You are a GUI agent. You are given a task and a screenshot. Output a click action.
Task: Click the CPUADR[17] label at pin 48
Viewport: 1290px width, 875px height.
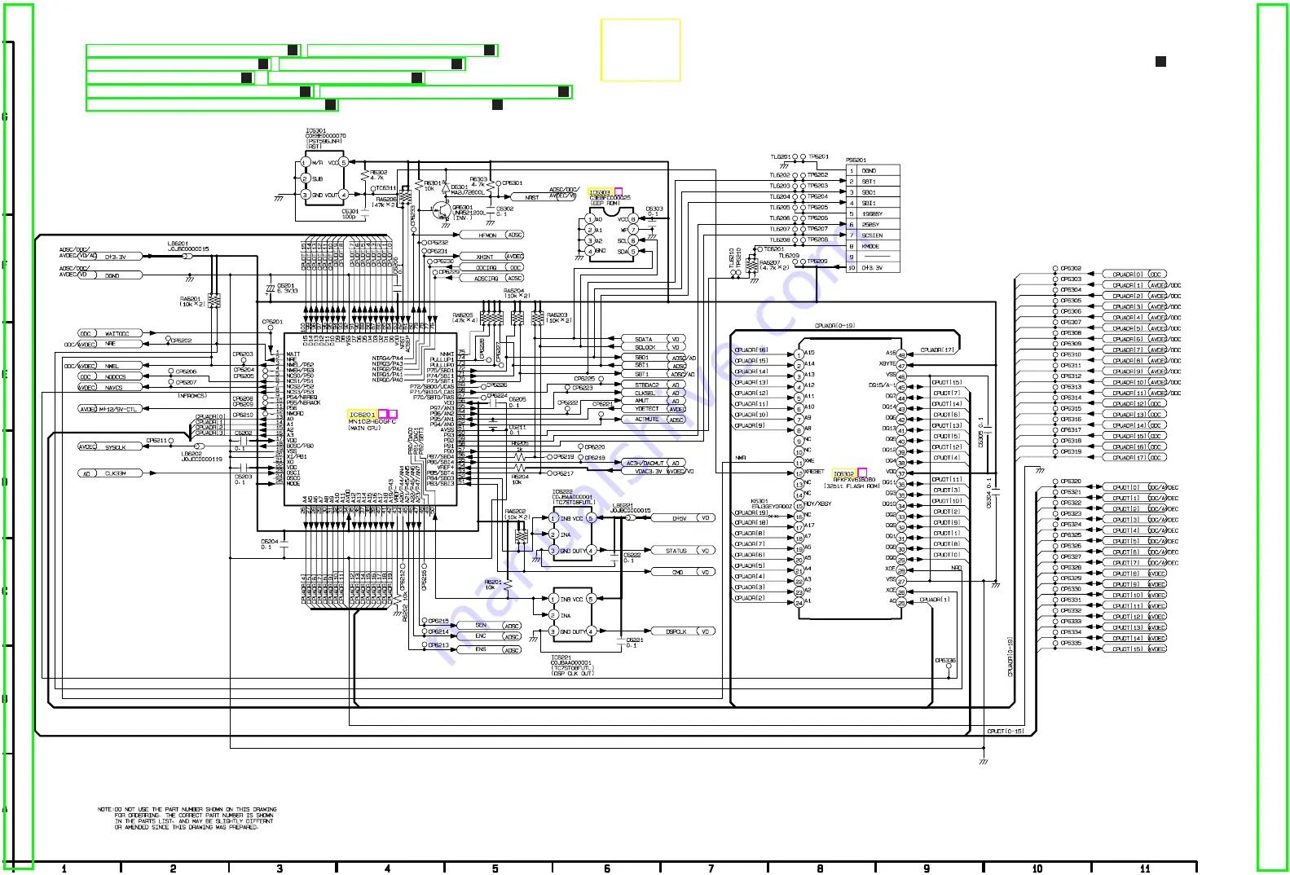click(937, 350)
